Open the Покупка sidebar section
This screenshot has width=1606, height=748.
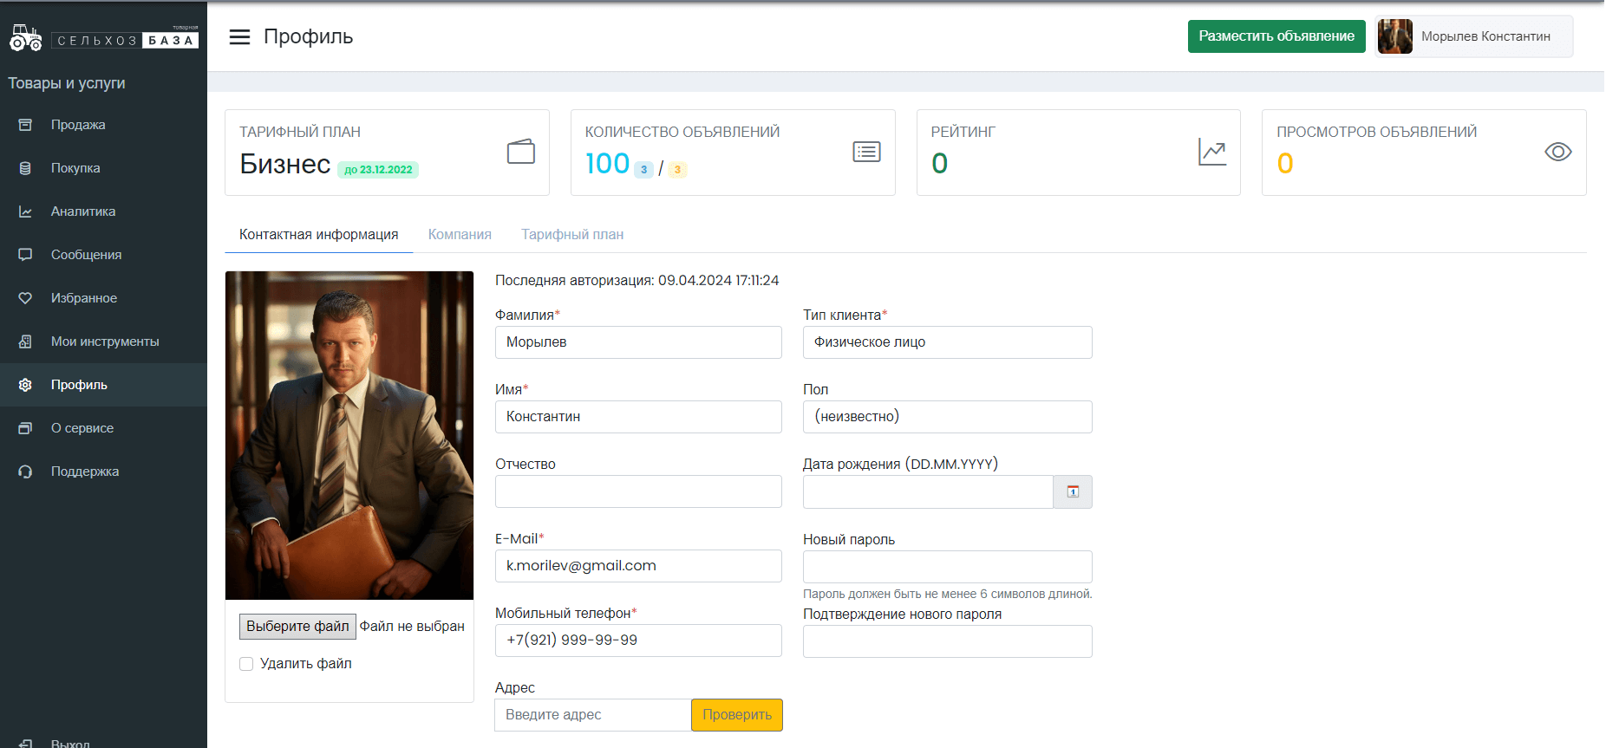coord(75,168)
